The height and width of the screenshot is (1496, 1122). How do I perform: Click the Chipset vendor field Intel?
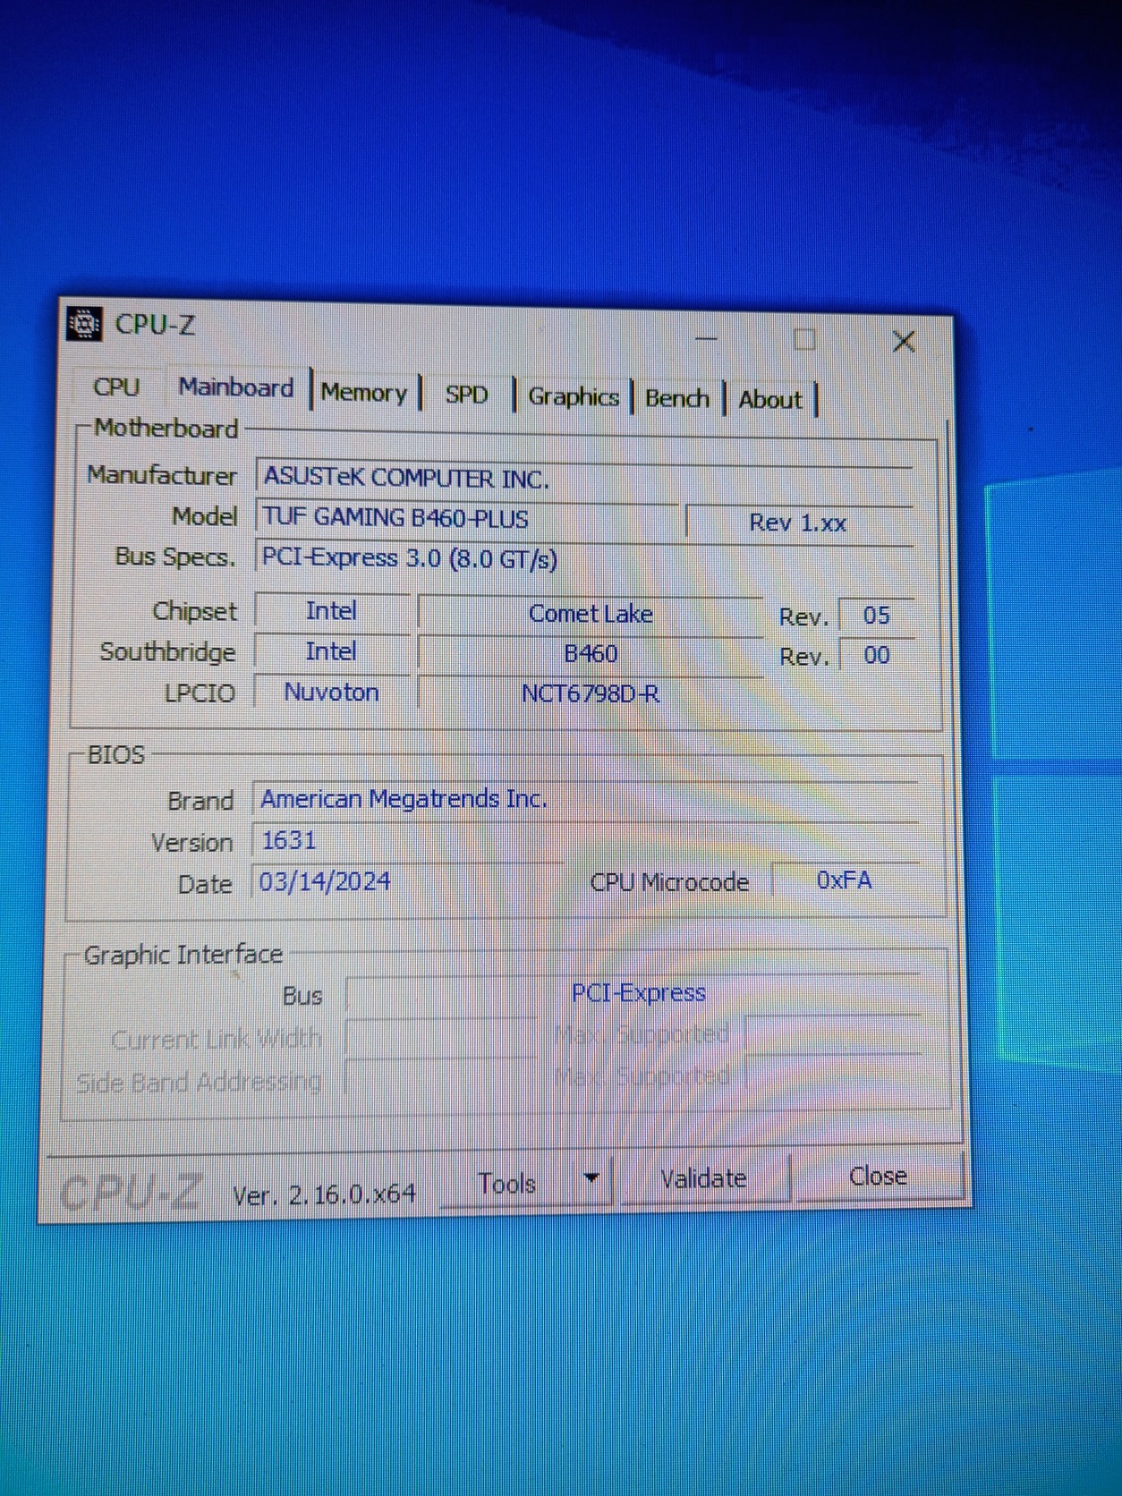click(x=332, y=611)
